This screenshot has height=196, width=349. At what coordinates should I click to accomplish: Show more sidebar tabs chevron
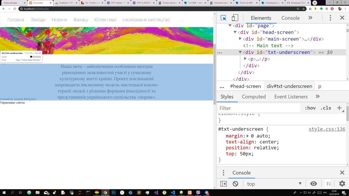click(x=317, y=97)
